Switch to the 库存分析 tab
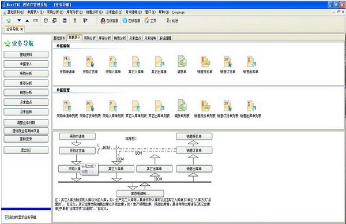This screenshot has height=224, width=346. (x=104, y=38)
